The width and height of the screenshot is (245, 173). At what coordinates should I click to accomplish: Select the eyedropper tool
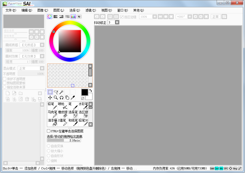pyautogui.click(x=73, y=98)
